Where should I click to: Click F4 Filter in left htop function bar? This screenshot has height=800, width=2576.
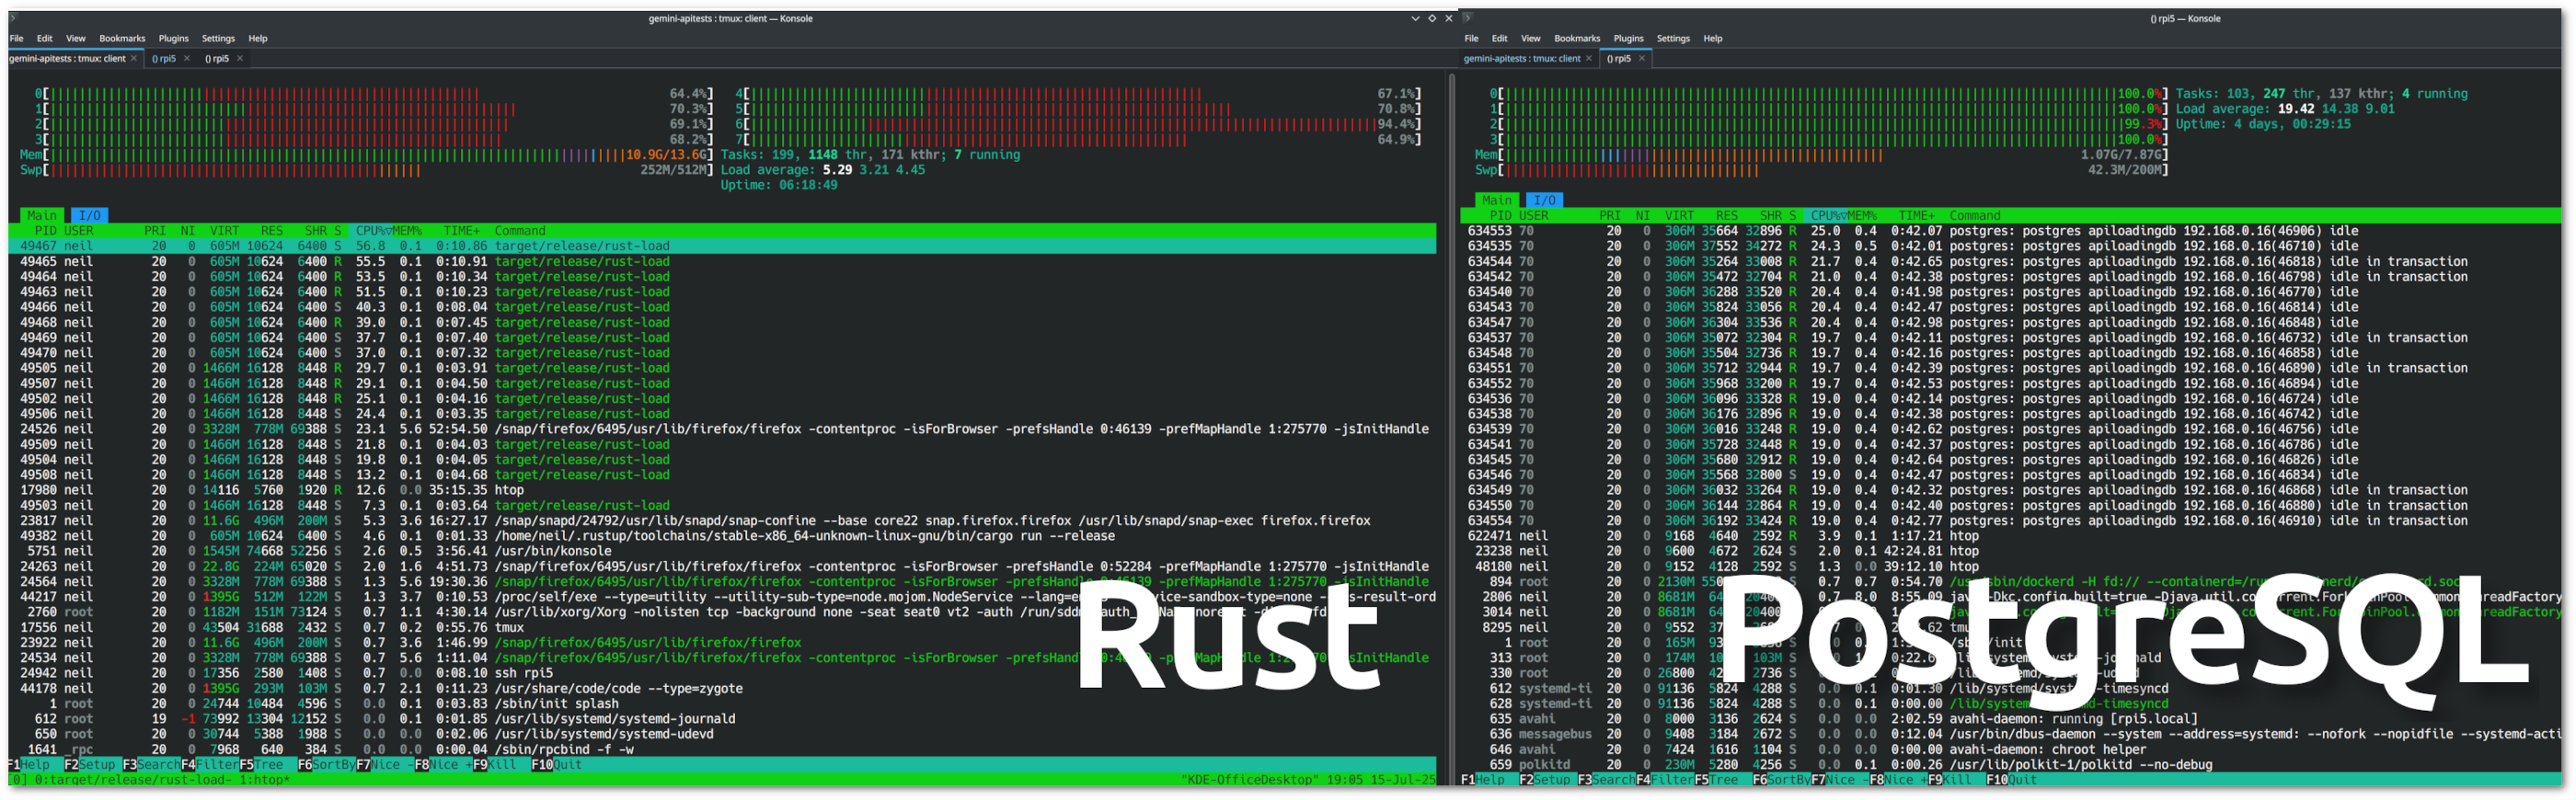coord(210,764)
